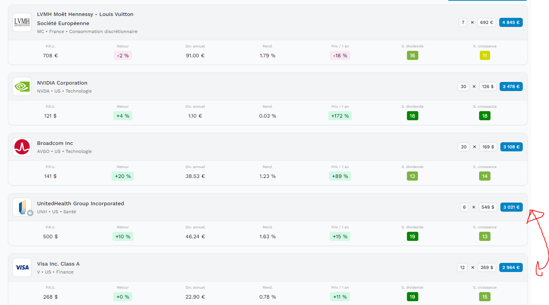The image size is (549, 305).
Task: Open the Visa Inc. Class A title
Action: pyautogui.click(x=59, y=264)
